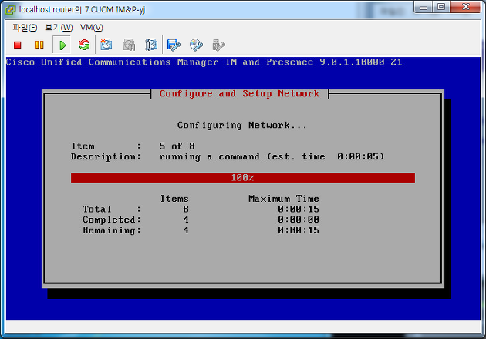This screenshot has height=339, width=486.
Task: Click the CD/DVD drive connect icon
Action: click(x=196, y=45)
